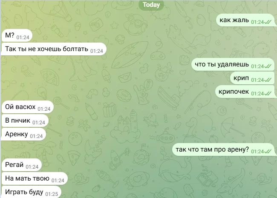Image resolution: width=277 pixels, height=198 pixels.
Task: Click the 01:25 timestamp on 'Играть буду'
Action: [x=52, y=194]
